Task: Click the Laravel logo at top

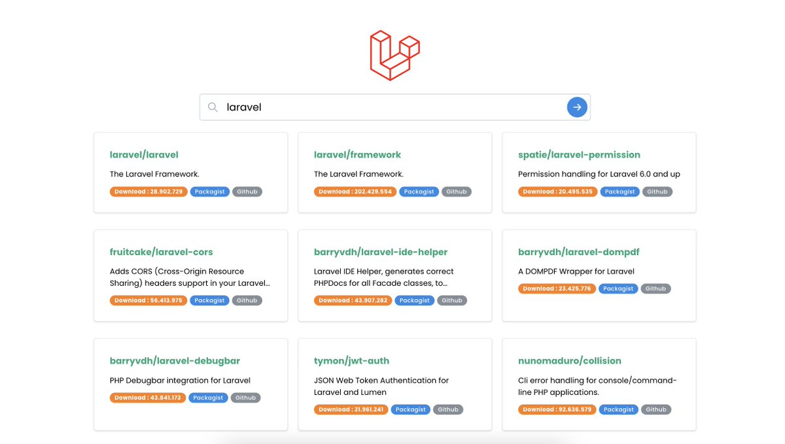Action: (394, 56)
